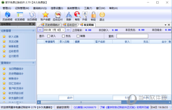Enable the 转账 display checkbox
Image resolution: width=172 pixels, height=110 pixels.
78,36
